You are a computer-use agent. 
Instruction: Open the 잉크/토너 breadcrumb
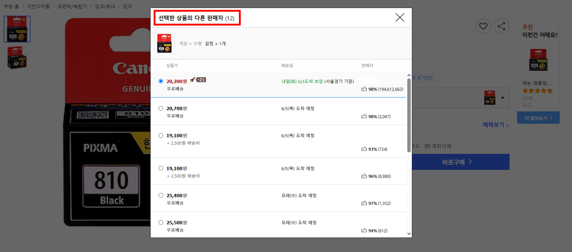[x=105, y=6]
